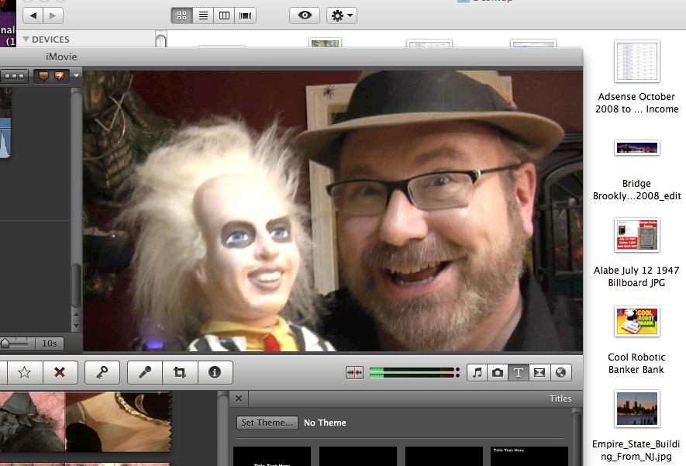Click the file name "Empire_State_Building_From_NJ.jpg"
The height and width of the screenshot is (466, 686).
636,450
